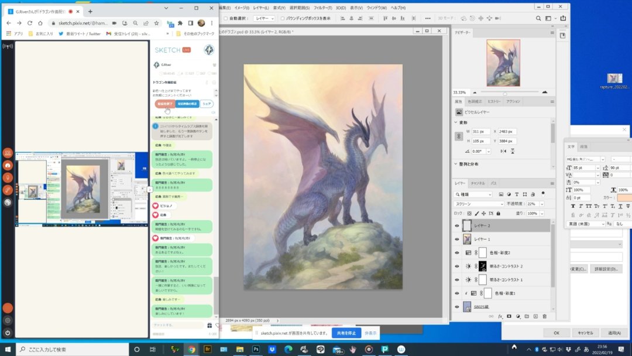Hide レイヤー 2 with eye icon
Viewport: 632px width, 356px height.
[456, 226]
